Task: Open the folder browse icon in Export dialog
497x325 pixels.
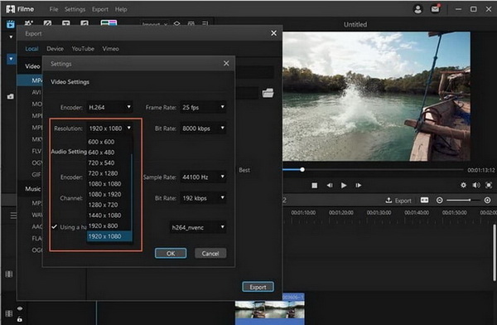Action: 268,93
